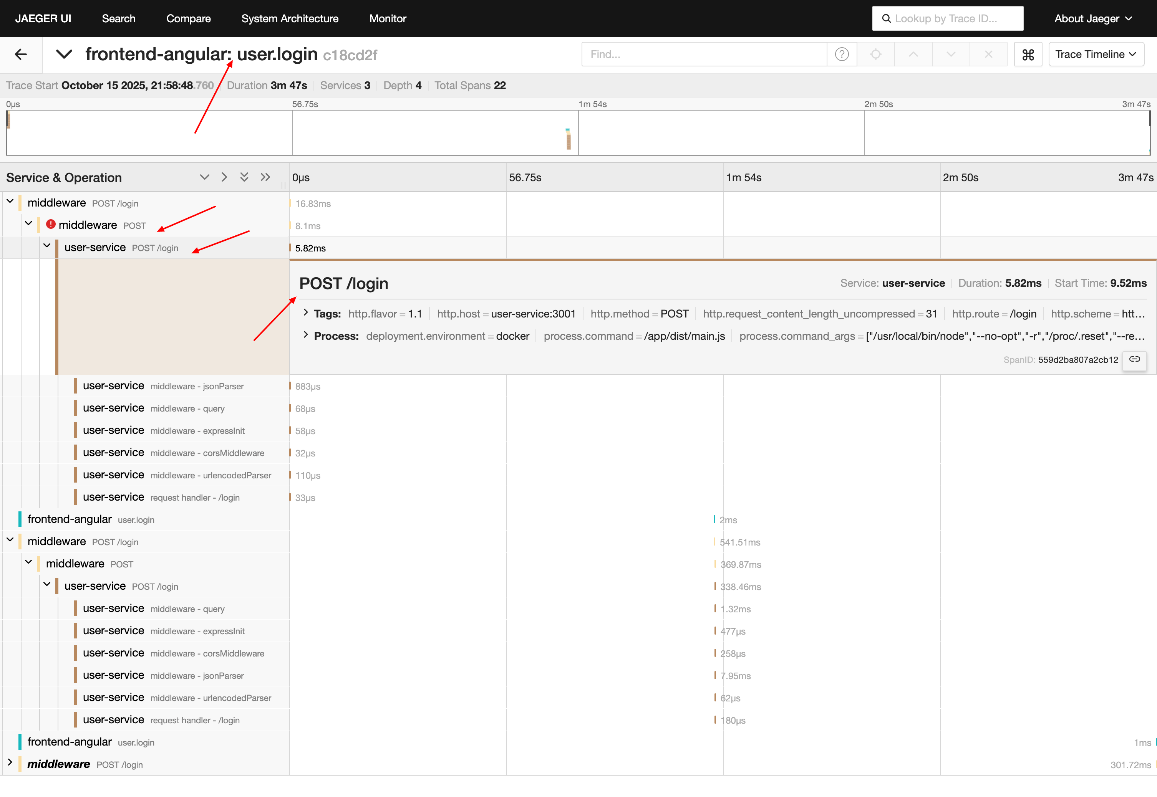
Task: Collapse first middleware POST /login row
Action: point(10,202)
